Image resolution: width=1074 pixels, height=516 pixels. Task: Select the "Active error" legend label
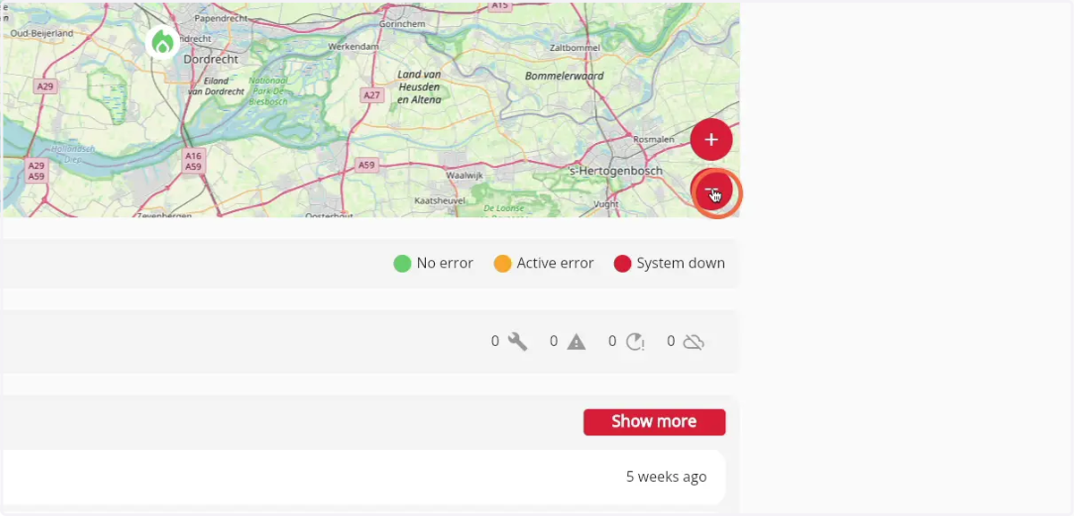pyautogui.click(x=555, y=264)
